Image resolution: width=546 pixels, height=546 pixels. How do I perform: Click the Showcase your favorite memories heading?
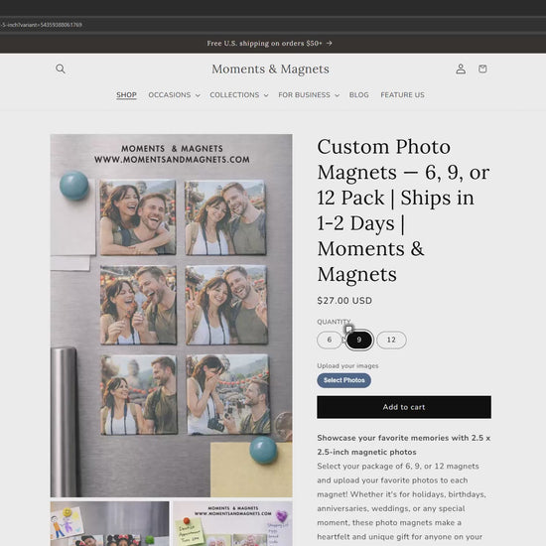click(x=404, y=445)
